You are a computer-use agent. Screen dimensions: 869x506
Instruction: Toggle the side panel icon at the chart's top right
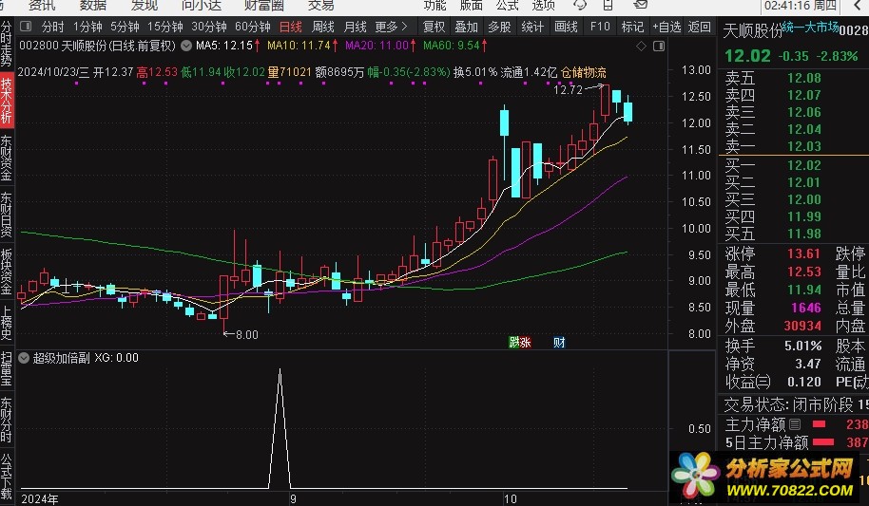(659, 47)
